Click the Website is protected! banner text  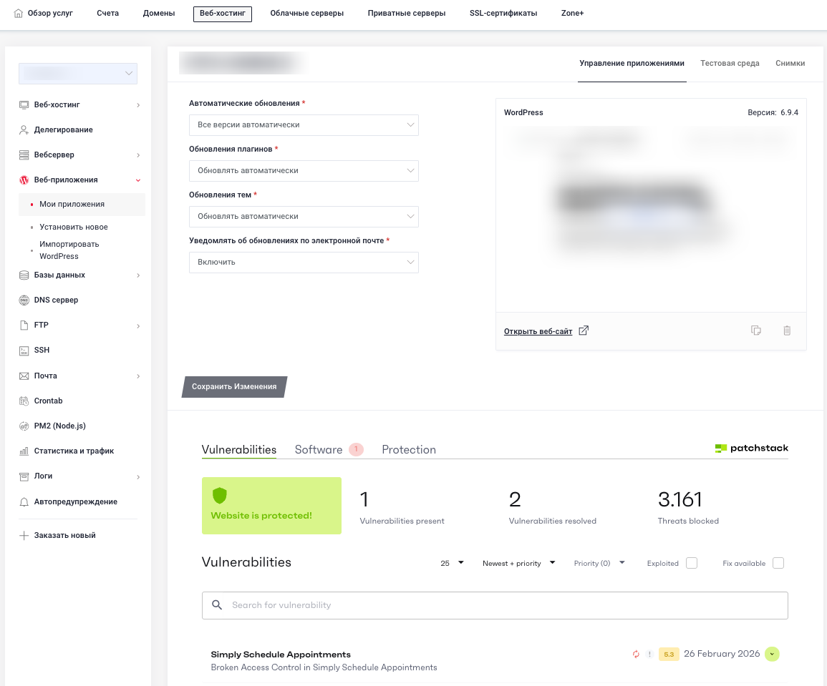pos(261,516)
